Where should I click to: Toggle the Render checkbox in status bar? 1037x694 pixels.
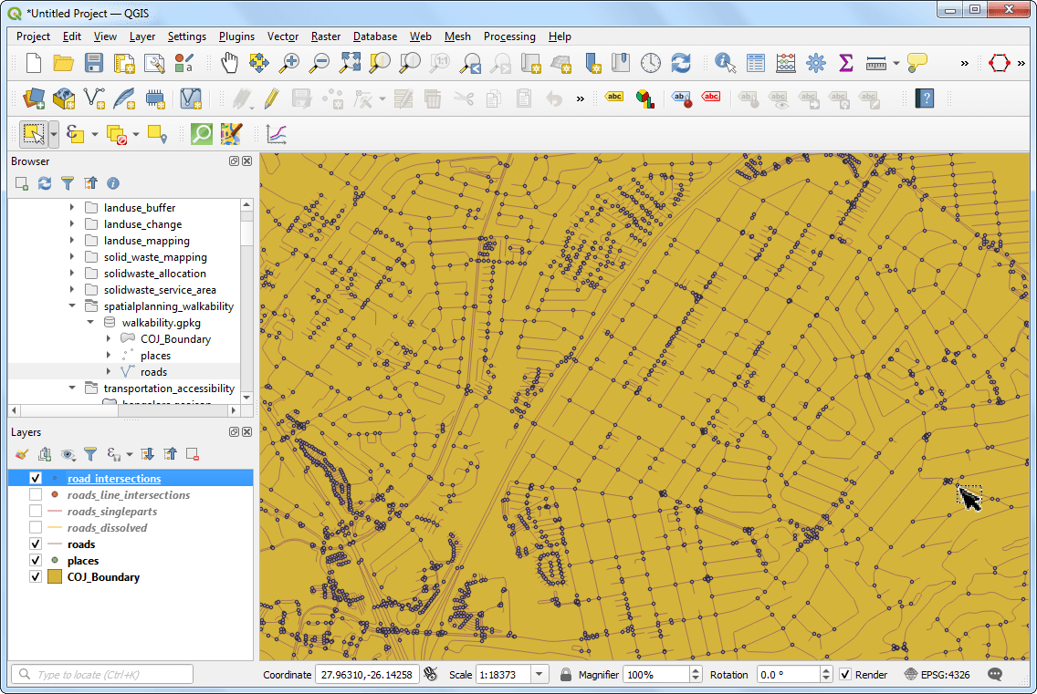pyautogui.click(x=844, y=674)
